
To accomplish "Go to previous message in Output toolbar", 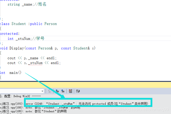I will click(57, 91).
